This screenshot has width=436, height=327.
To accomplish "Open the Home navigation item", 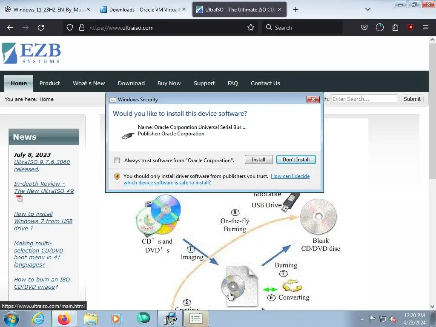I will click(19, 83).
